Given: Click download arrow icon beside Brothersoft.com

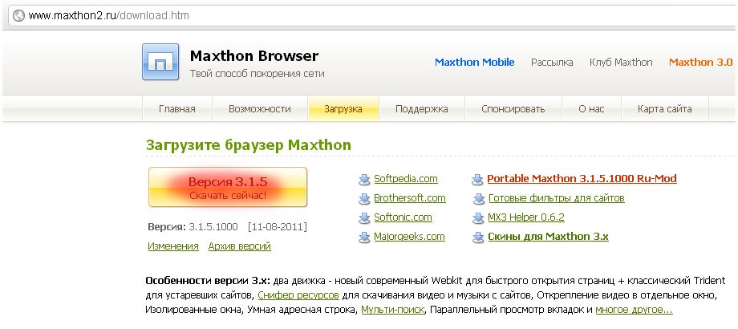Looking at the screenshot, I should coord(364,199).
